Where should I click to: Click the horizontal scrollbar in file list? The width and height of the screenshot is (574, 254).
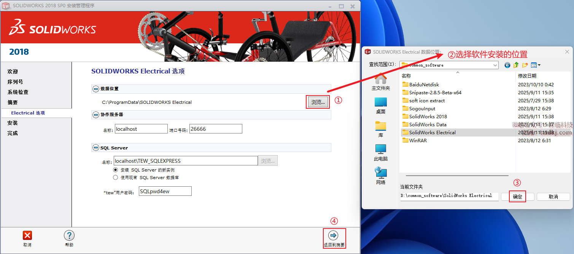click(457, 176)
